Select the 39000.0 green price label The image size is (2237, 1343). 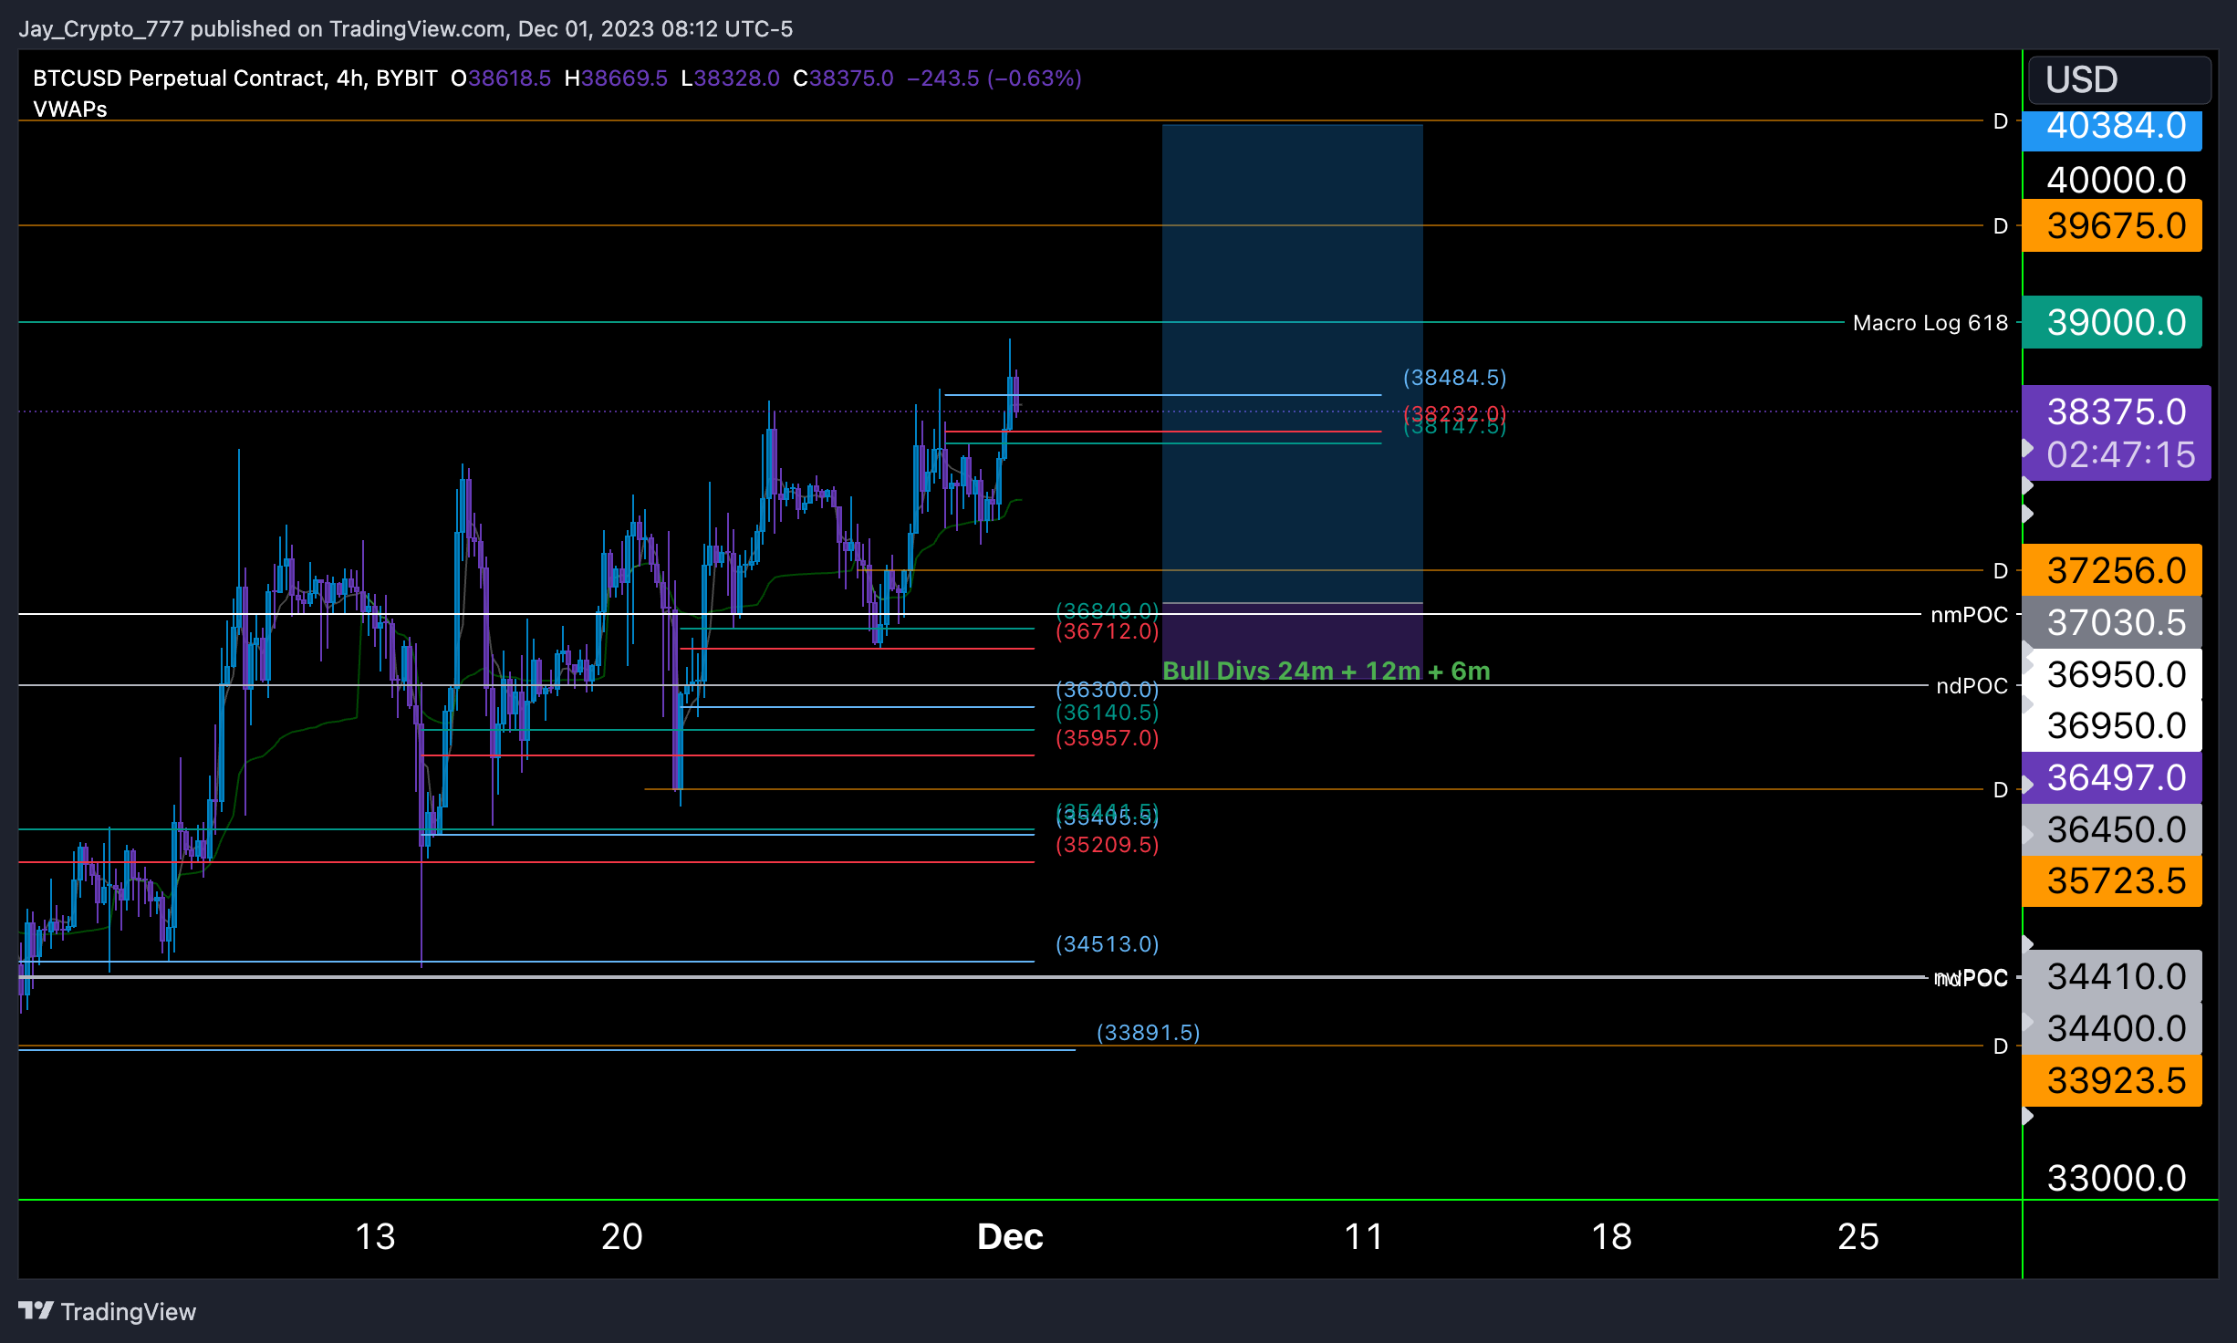click(x=2112, y=322)
